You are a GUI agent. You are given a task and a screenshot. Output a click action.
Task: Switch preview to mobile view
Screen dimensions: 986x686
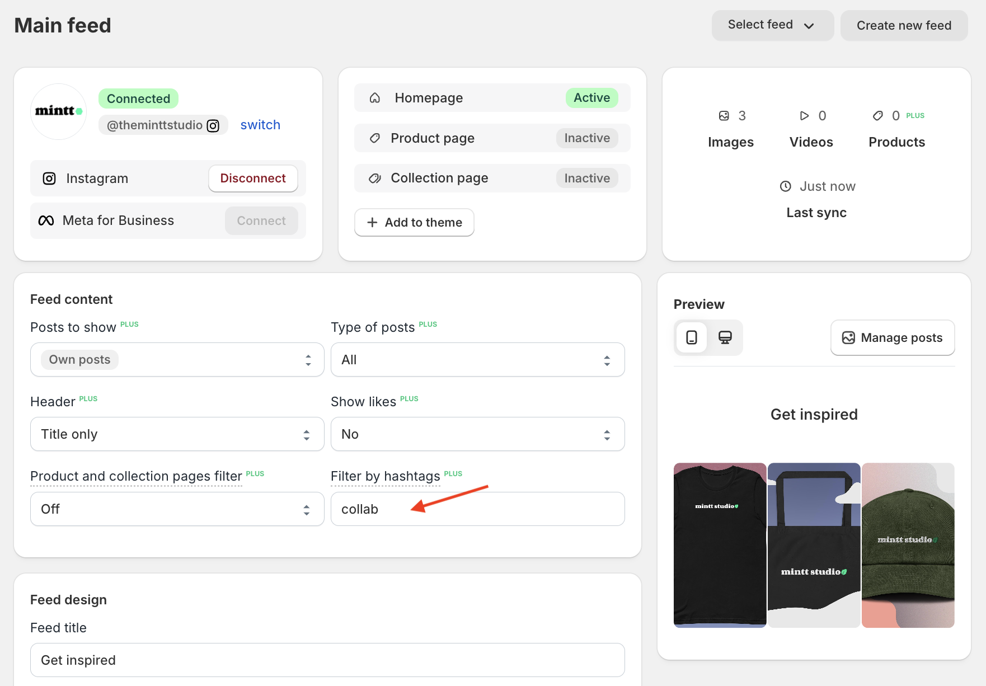point(691,337)
